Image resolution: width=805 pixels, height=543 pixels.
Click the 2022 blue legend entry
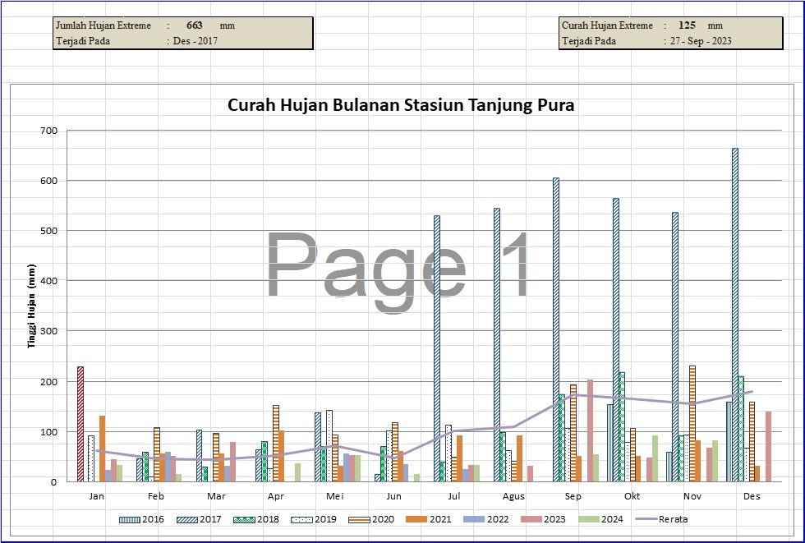[491, 519]
